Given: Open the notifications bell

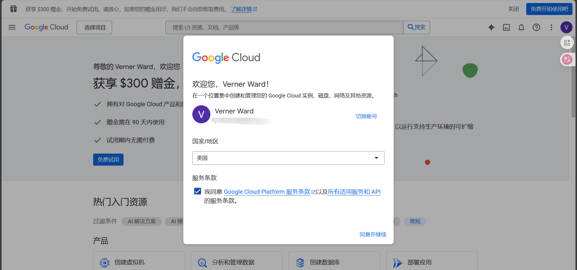Looking at the screenshot, I should 521,27.
